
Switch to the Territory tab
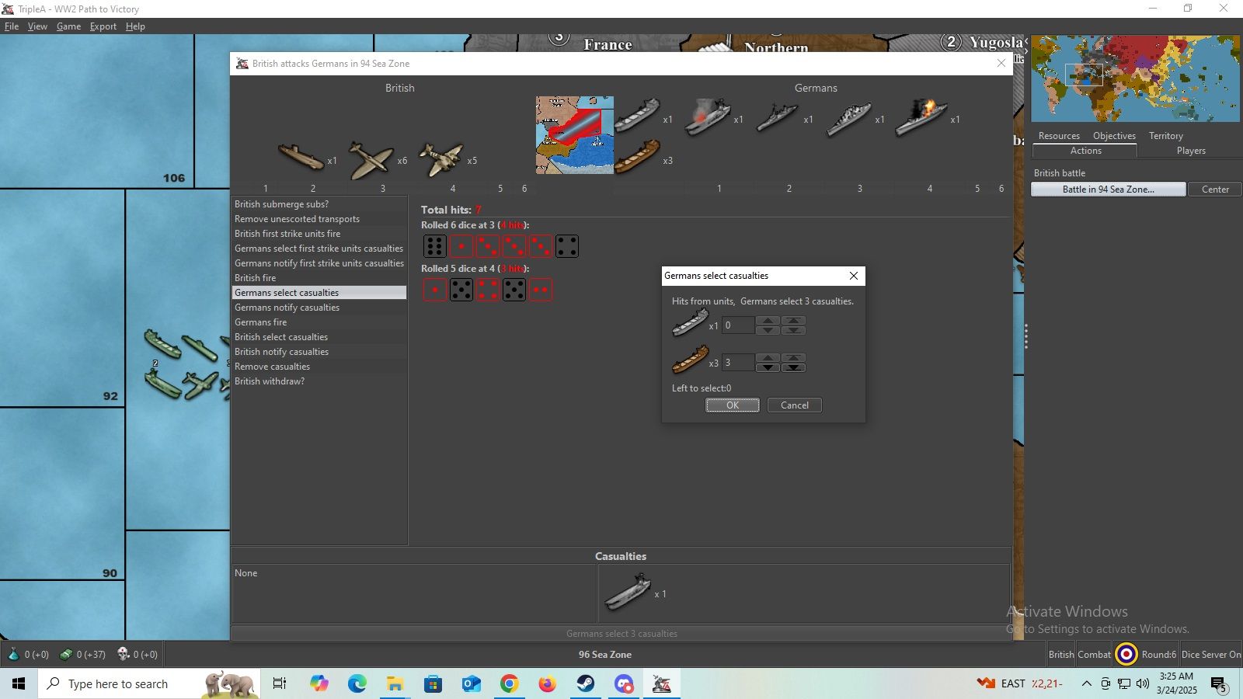point(1165,136)
